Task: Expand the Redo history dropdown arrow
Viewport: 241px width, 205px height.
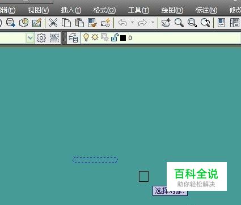Action: tap(153, 23)
